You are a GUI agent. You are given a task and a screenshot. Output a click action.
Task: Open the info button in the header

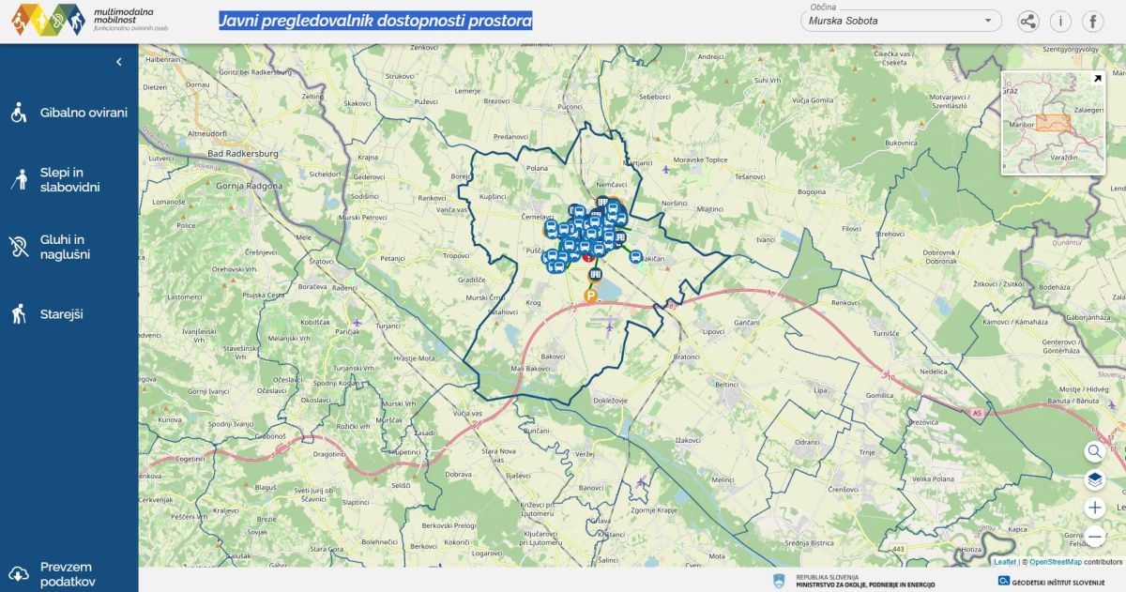1060,22
